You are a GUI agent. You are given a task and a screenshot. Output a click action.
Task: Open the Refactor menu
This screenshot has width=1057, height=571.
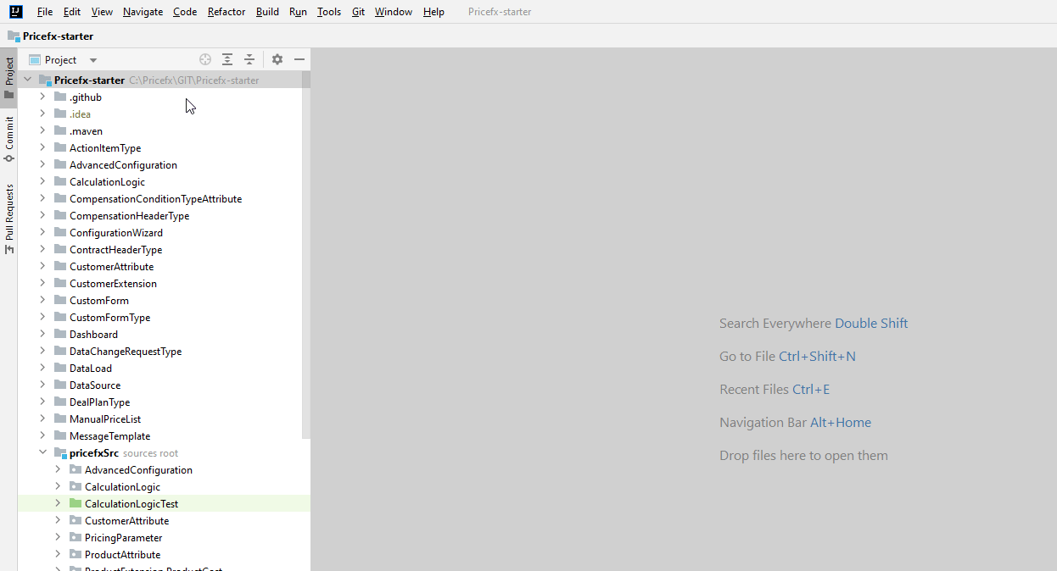226,12
